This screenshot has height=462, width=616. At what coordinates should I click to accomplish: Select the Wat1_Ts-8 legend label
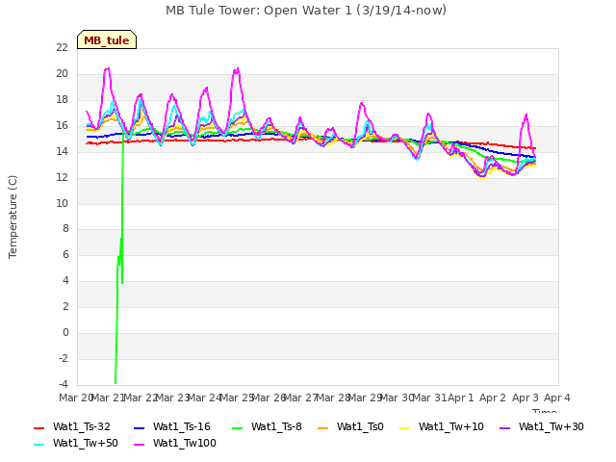tap(276, 427)
